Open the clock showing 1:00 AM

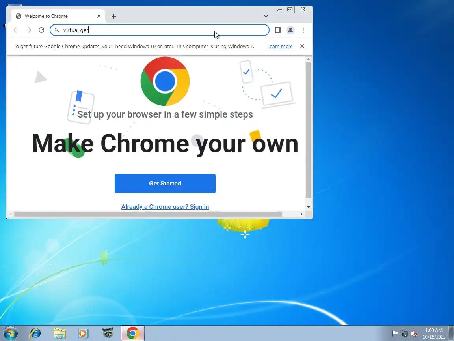tap(434, 334)
